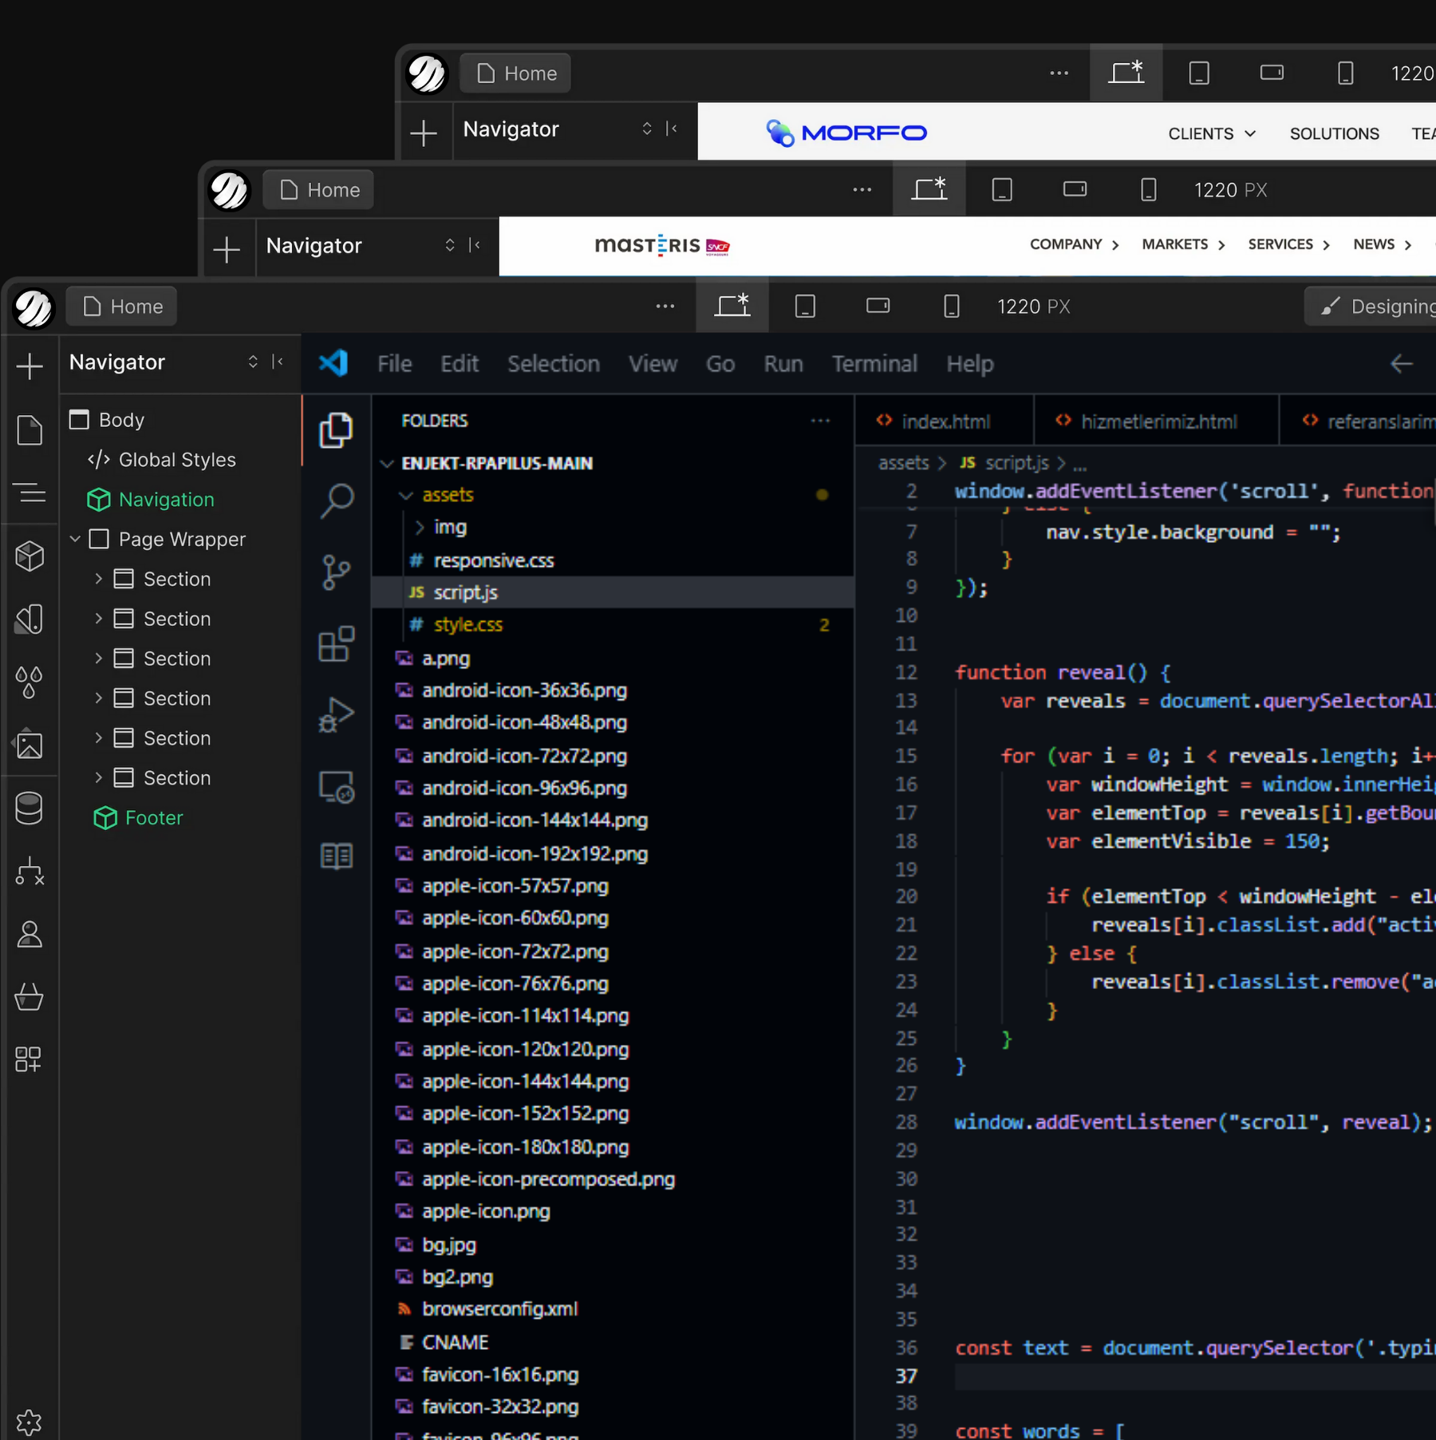Click the Home page button in front window
1436x1440 pixels.
pyautogui.click(x=122, y=307)
